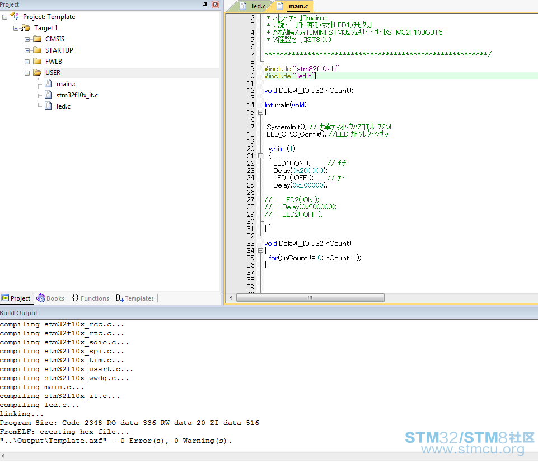Screen dimensions: 538x463
Task: Click the 'LED_GPIO_Config();' code line
Action: pos(297,134)
